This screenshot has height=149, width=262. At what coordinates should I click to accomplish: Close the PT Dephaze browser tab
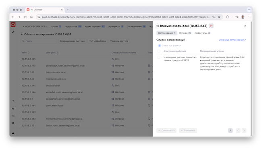point(62,10)
